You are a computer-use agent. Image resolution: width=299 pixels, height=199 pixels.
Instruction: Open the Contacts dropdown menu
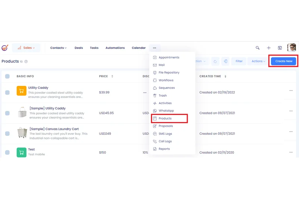click(x=58, y=48)
